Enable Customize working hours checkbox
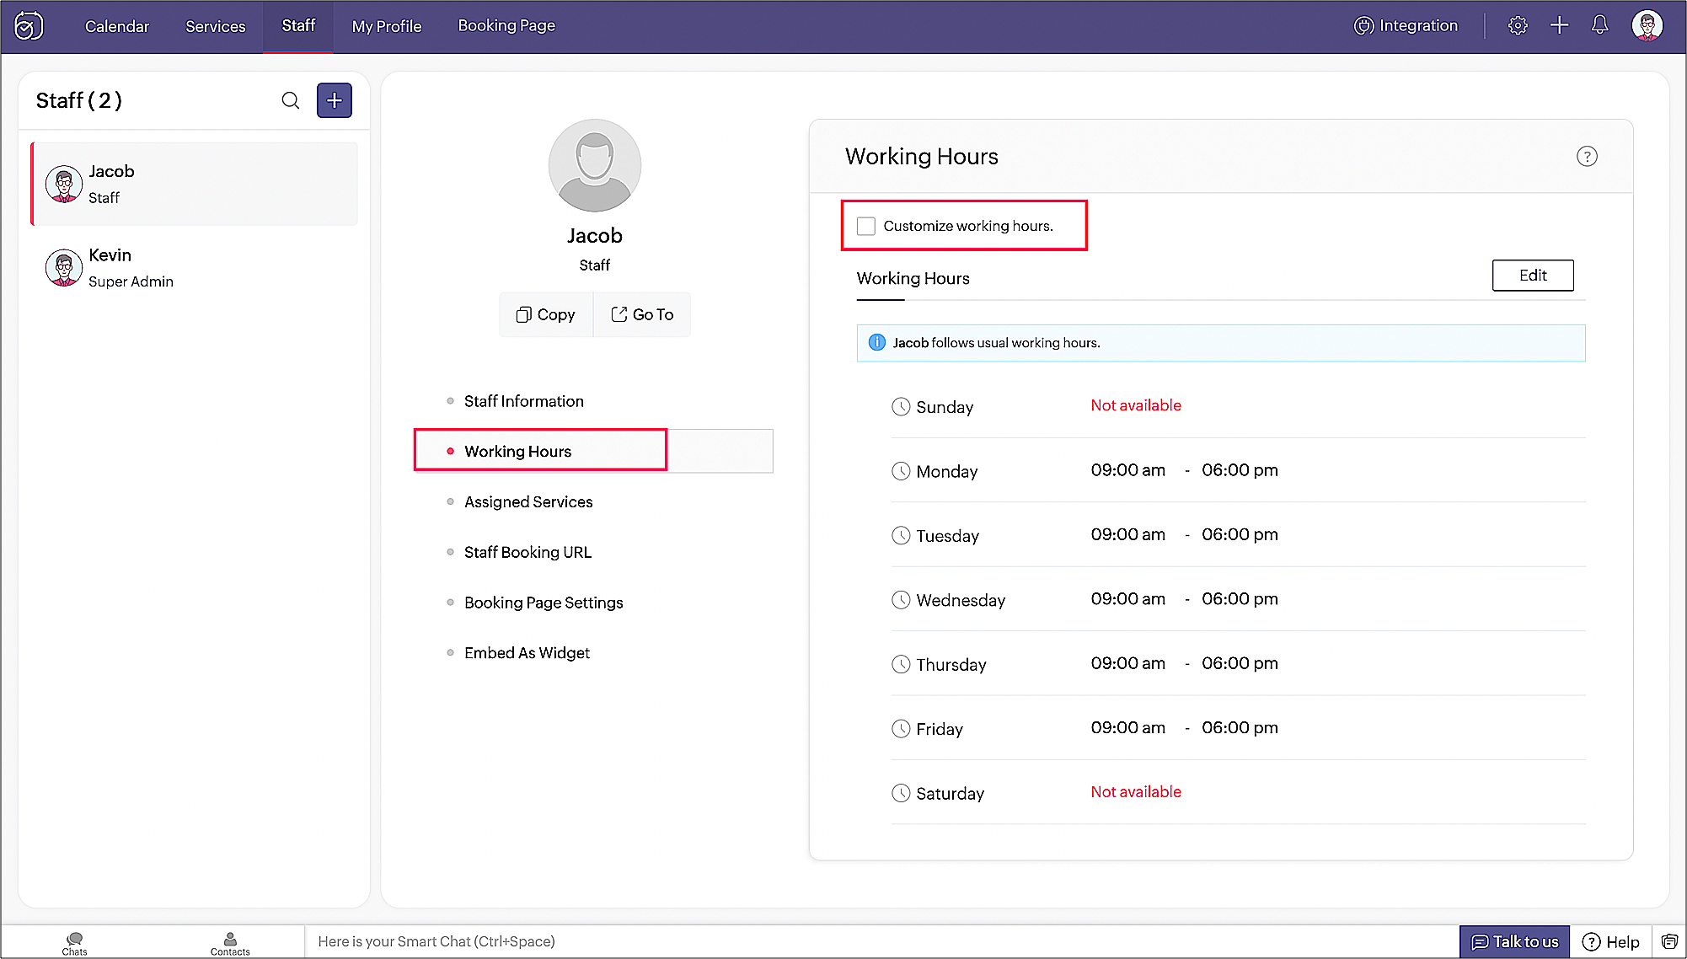The image size is (1687, 959). 866,226
